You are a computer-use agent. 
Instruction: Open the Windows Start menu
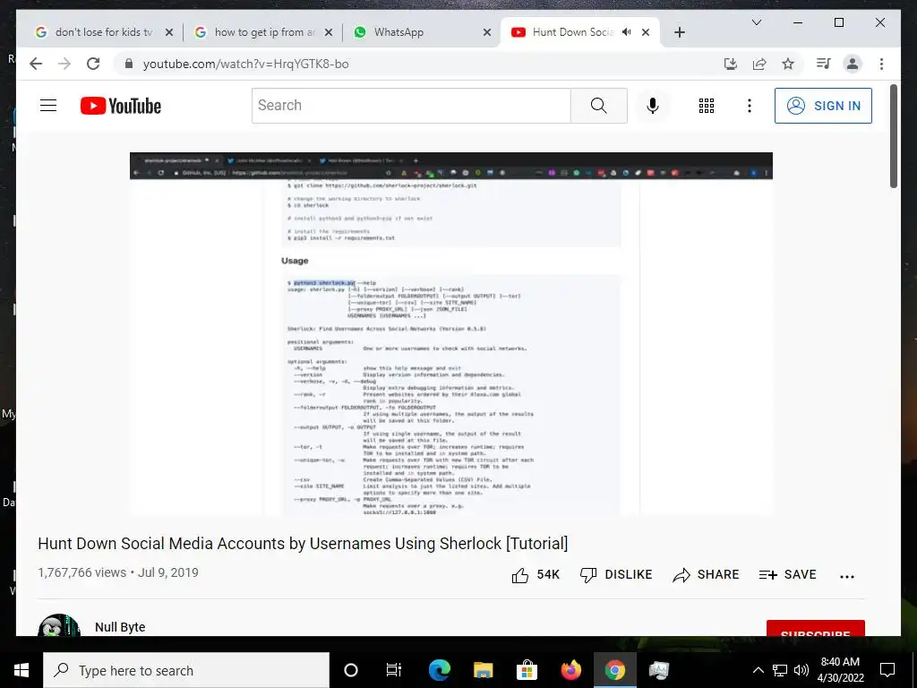pos(21,670)
